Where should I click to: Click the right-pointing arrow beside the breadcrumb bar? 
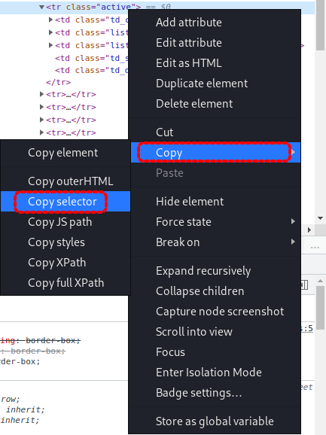[x=309, y=230]
